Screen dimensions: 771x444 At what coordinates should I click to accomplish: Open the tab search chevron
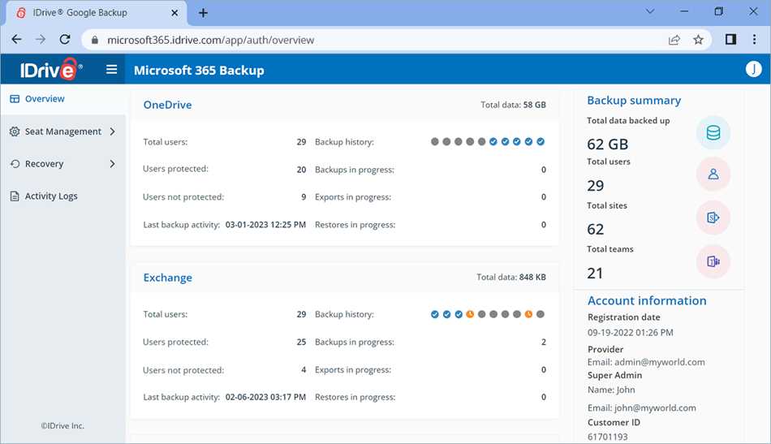[x=650, y=11]
